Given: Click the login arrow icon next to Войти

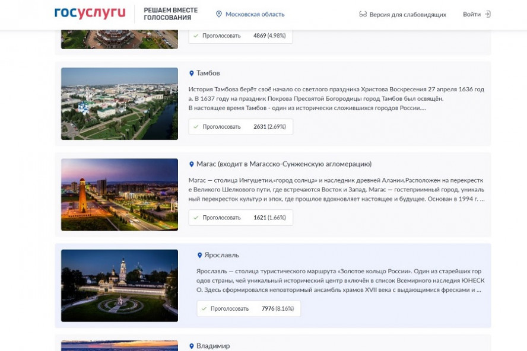Looking at the screenshot, I should click(x=488, y=14).
